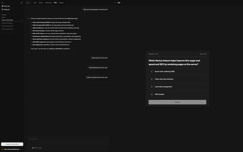
Task: Click the 'Performance optimizations' bullet
Action: pos(56,36)
